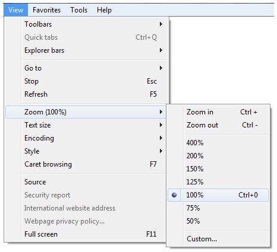Expand the Toolbars submenu arrow
This screenshot has width=277, height=252.
pyautogui.click(x=161, y=24)
